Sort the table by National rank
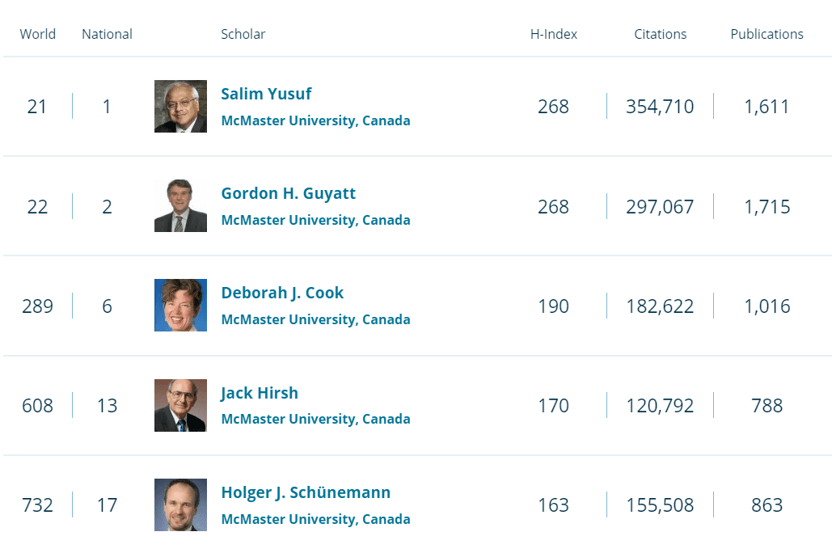832x553 pixels. pyautogui.click(x=106, y=34)
